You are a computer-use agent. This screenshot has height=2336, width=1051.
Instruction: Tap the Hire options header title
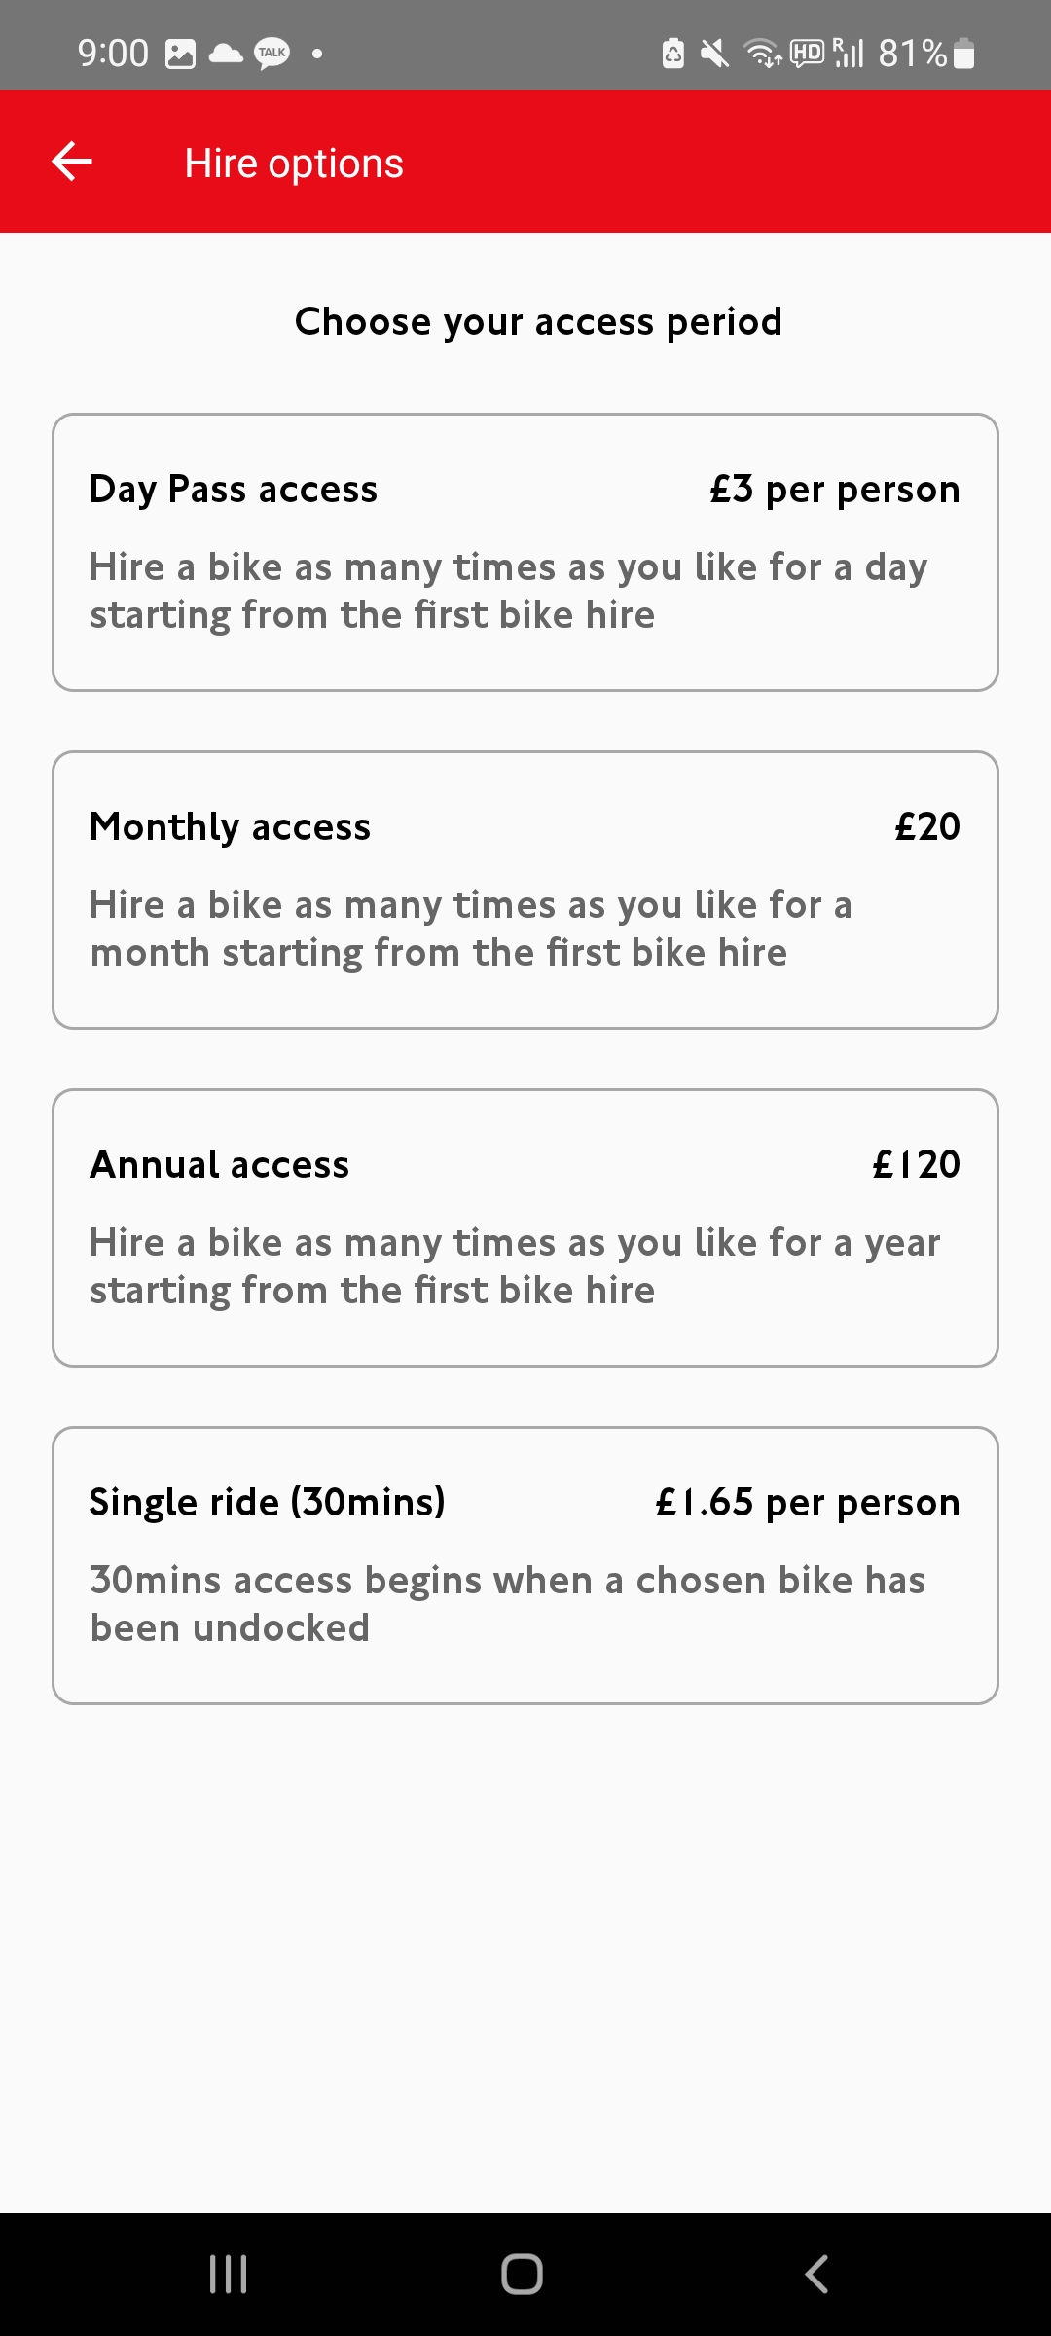click(x=294, y=164)
